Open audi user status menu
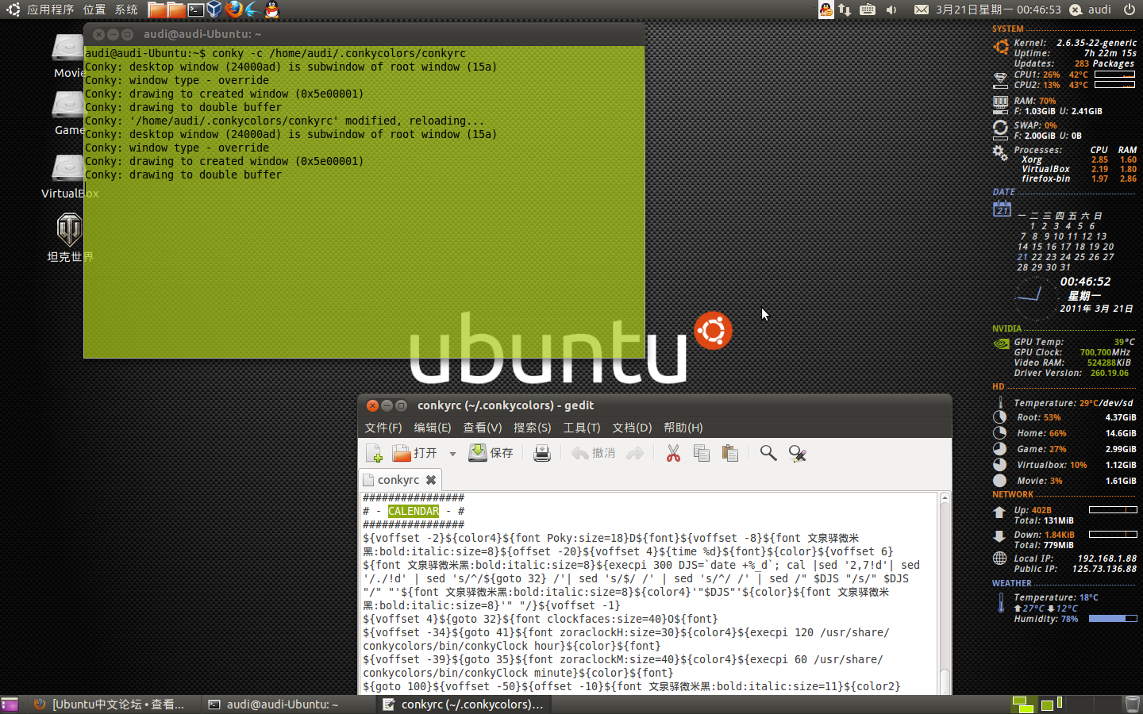 pos(1091,10)
